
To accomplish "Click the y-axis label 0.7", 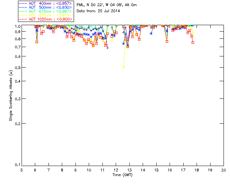I will [18, 47].
